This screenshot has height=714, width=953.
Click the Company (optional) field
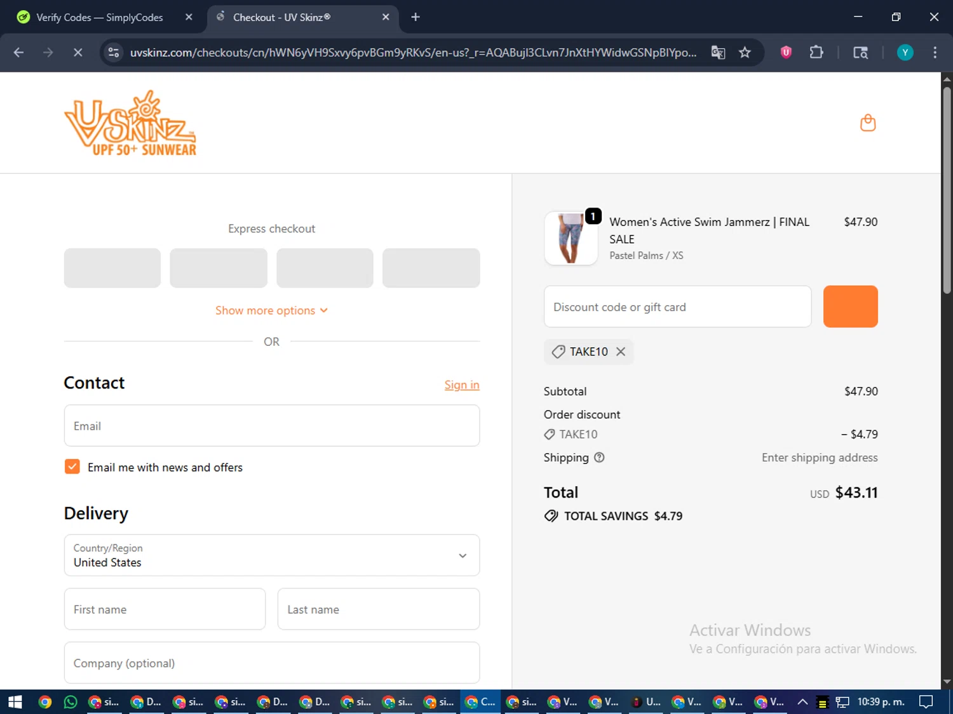(x=271, y=663)
